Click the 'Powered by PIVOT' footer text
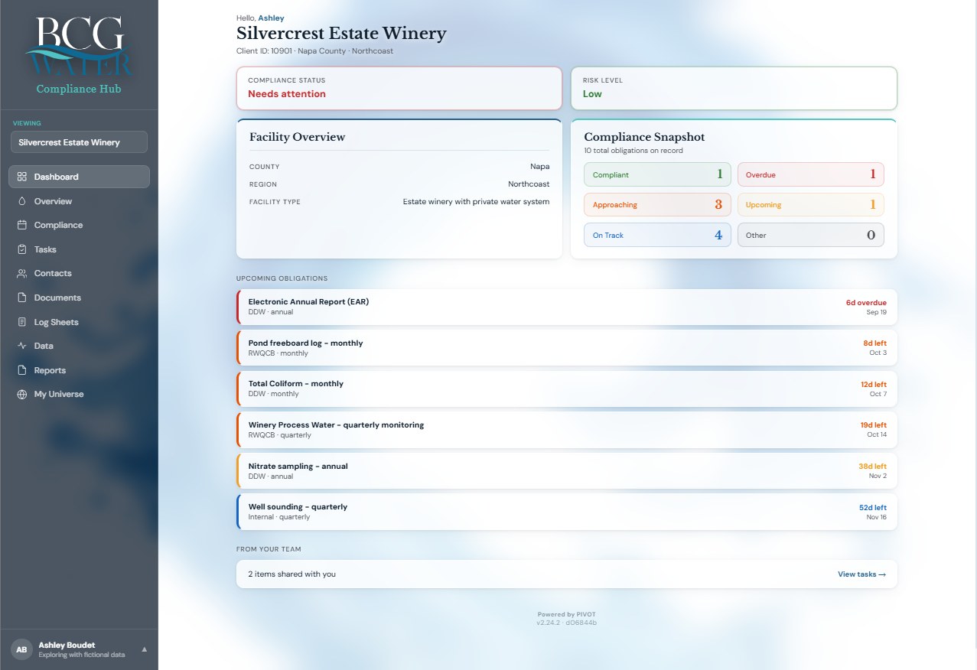Screen dimensions: 977x670 (x=566, y=614)
